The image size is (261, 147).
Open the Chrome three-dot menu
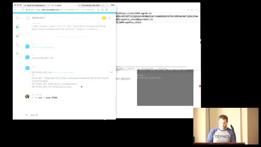tap(114, 10)
